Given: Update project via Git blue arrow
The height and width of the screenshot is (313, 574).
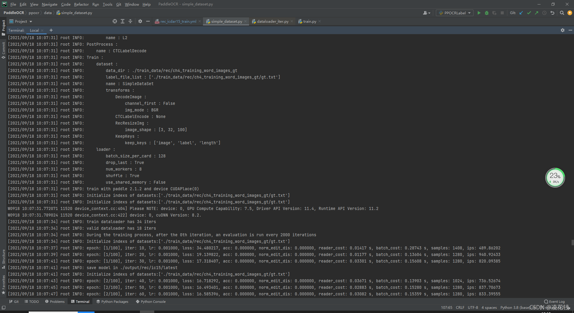Looking at the screenshot, I should pyautogui.click(x=521, y=13).
